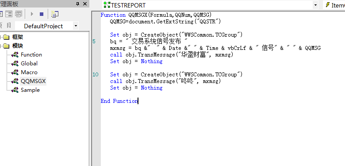This screenshot has width=345, height=166.
Task: Open the DefaultProject dropdown
Action: [76, 26]
